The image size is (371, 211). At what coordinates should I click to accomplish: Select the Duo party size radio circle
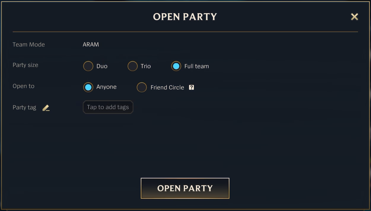88,66
